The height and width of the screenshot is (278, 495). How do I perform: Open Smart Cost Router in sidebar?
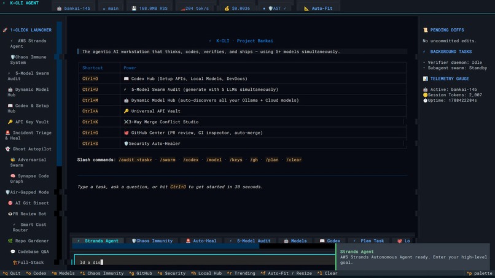point(29,227)
